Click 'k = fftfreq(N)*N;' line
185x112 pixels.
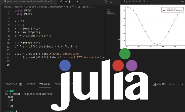[28, 43]
